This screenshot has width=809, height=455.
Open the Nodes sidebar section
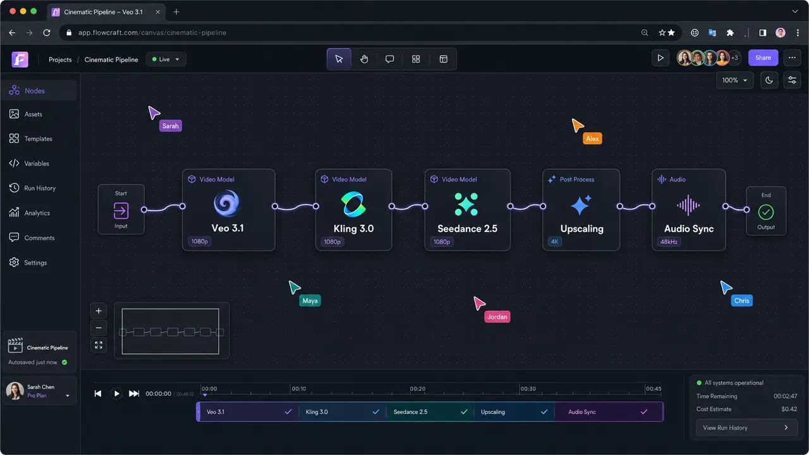[39, 91]
